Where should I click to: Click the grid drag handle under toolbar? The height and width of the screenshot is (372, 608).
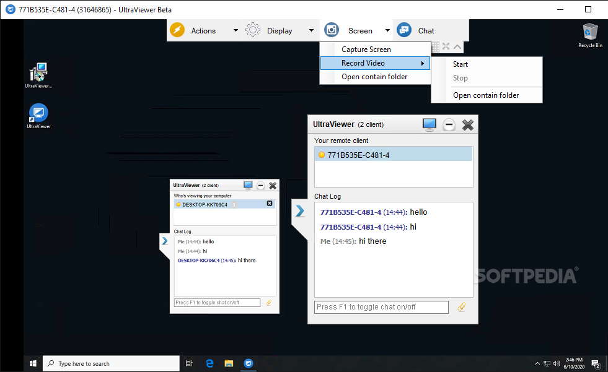click(436, 47)
